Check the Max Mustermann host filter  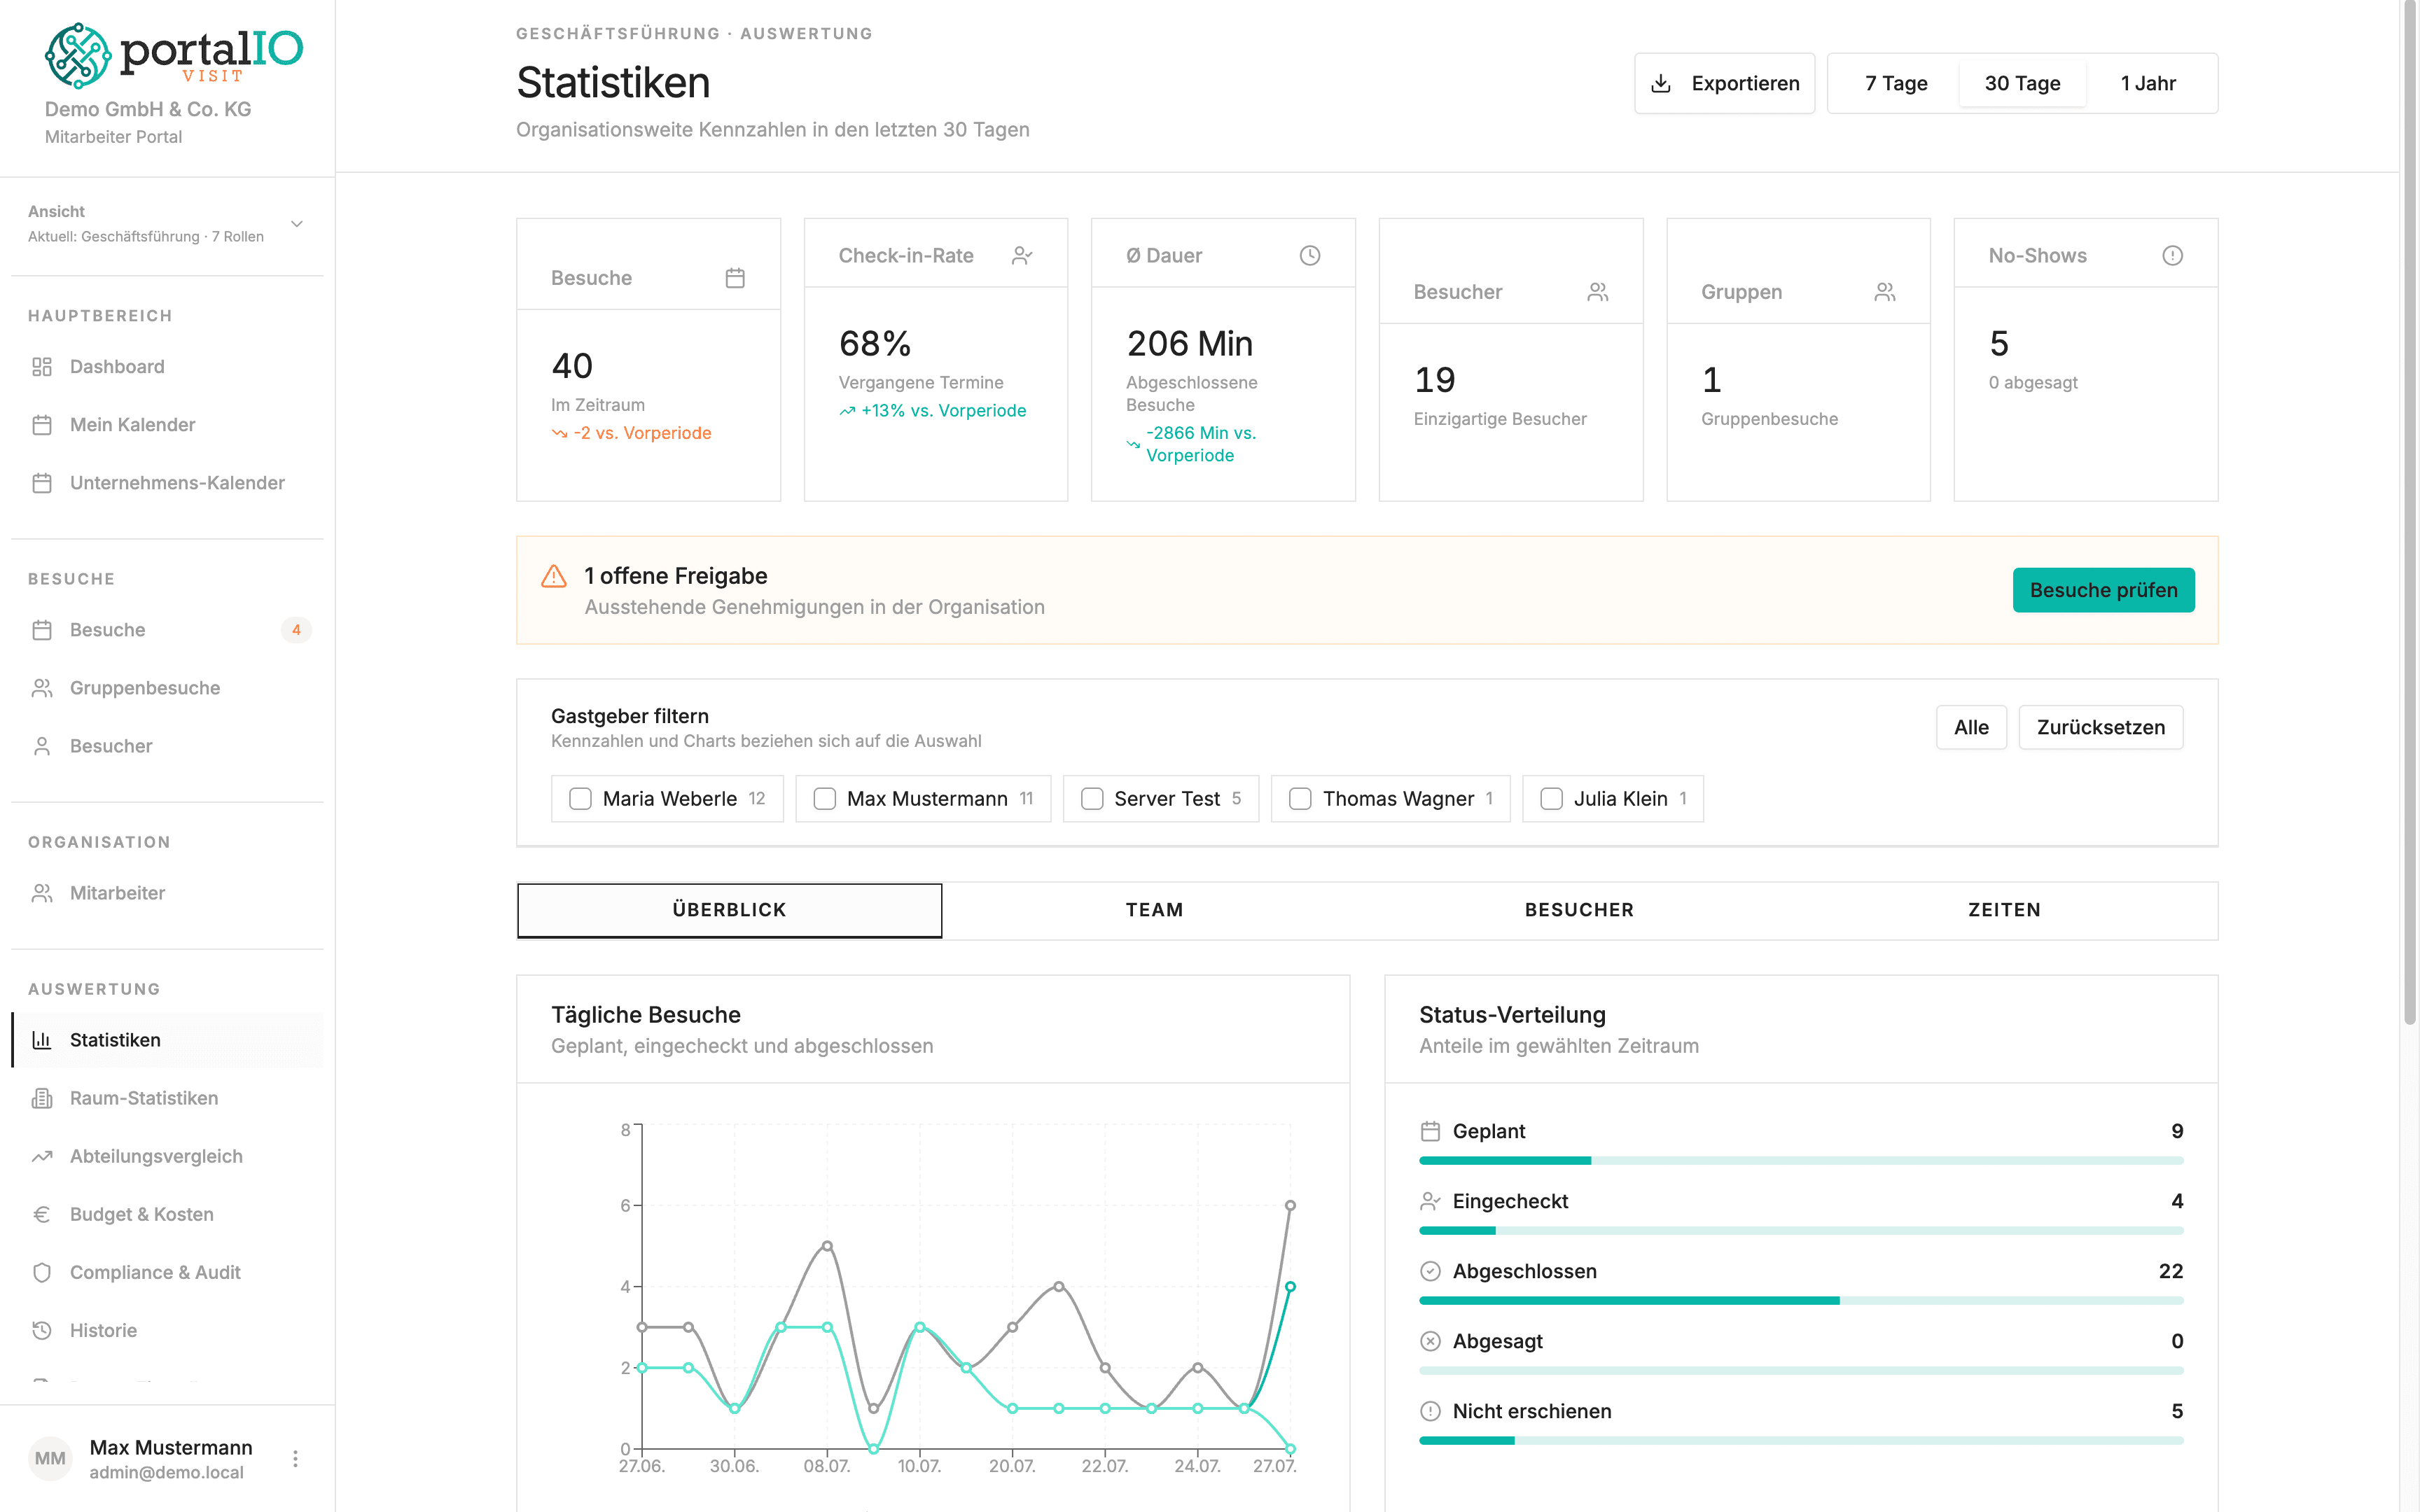[x=825, y=799]
